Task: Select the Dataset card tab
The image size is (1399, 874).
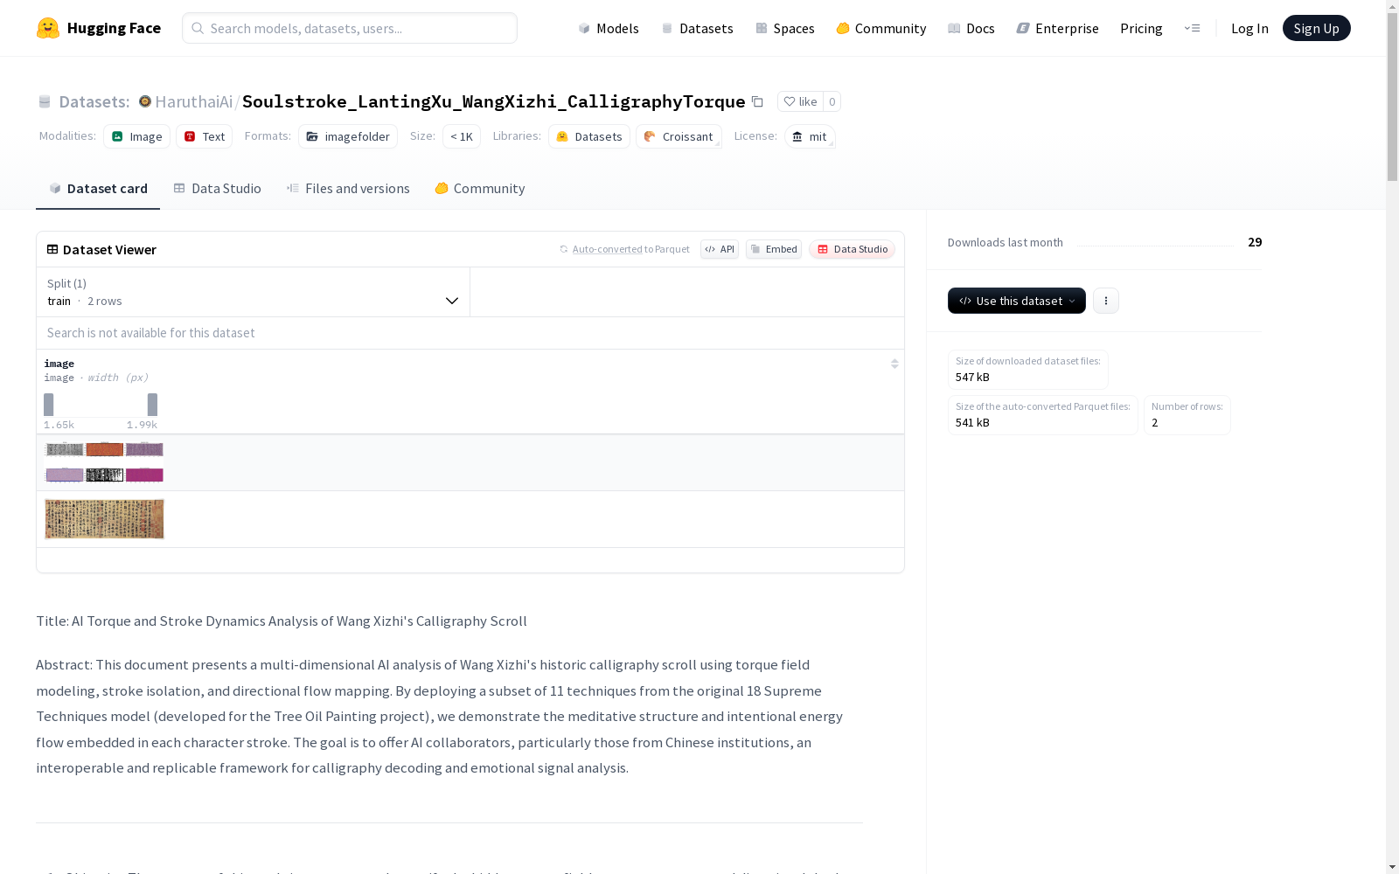Action: (x=98, y=189)
